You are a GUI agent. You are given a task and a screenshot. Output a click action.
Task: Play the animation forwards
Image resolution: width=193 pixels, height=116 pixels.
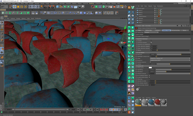(88, 110)
